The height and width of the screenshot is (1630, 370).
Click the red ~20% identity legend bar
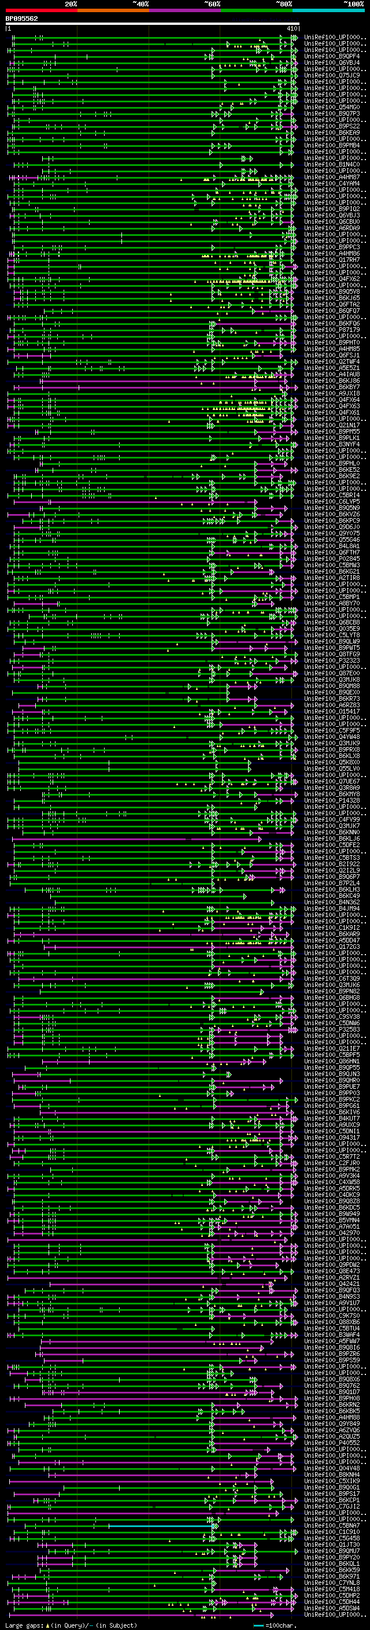(x=41, y=10)
